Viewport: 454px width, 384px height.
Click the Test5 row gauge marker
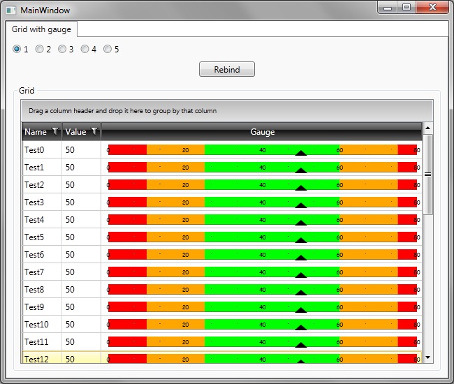click(x=301, y=240)
